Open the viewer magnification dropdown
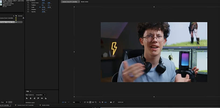Viewport: 220px width, 108px height. click(68, 102)
